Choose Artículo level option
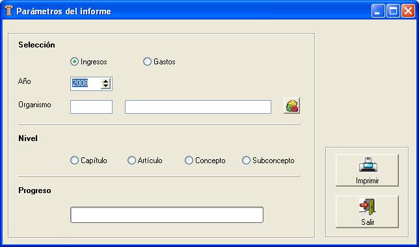The height and width of the screenshot is (247, 419). [x=131, y=161]
